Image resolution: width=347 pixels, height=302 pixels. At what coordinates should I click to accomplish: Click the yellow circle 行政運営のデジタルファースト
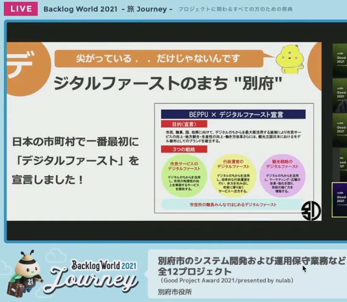coord(233,176)
